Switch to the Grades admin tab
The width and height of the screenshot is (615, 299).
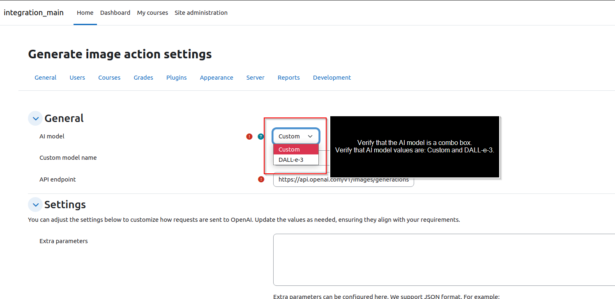click(x=143, y=78)
